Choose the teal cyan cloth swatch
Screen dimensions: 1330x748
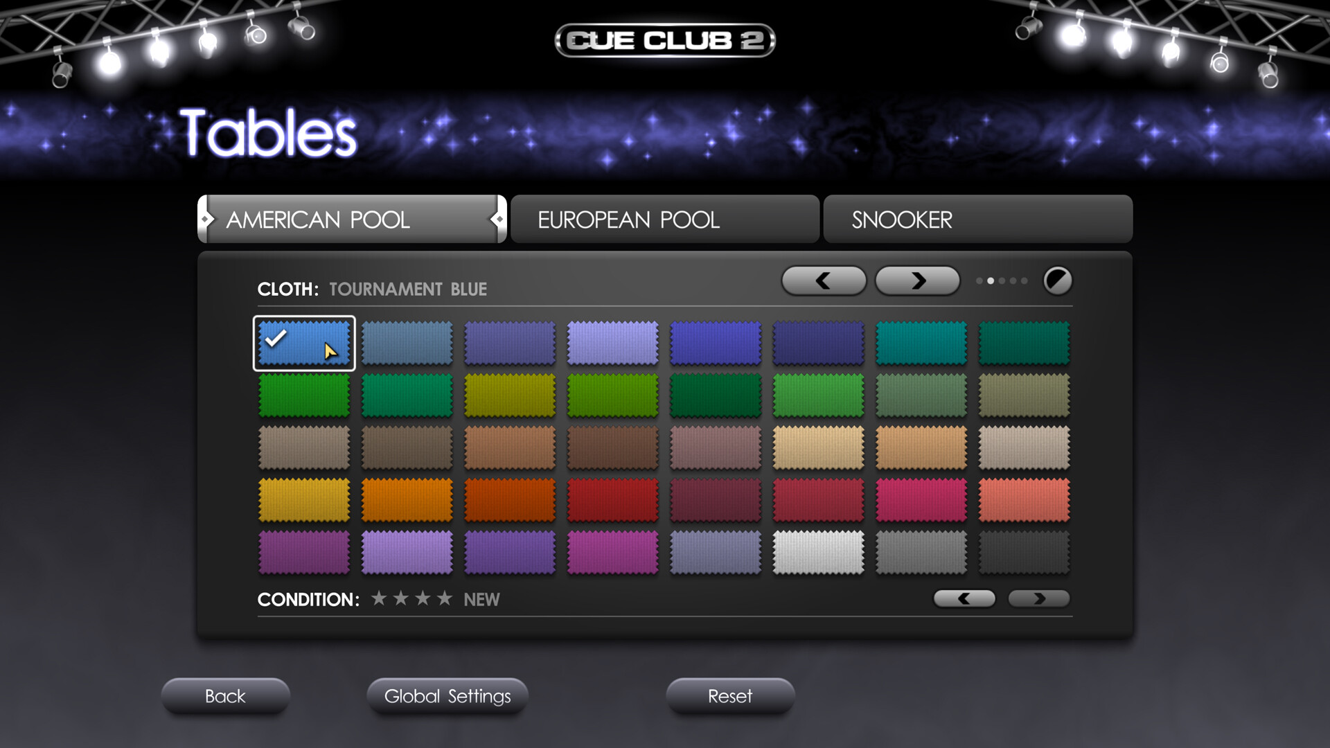tap(921, 343)
